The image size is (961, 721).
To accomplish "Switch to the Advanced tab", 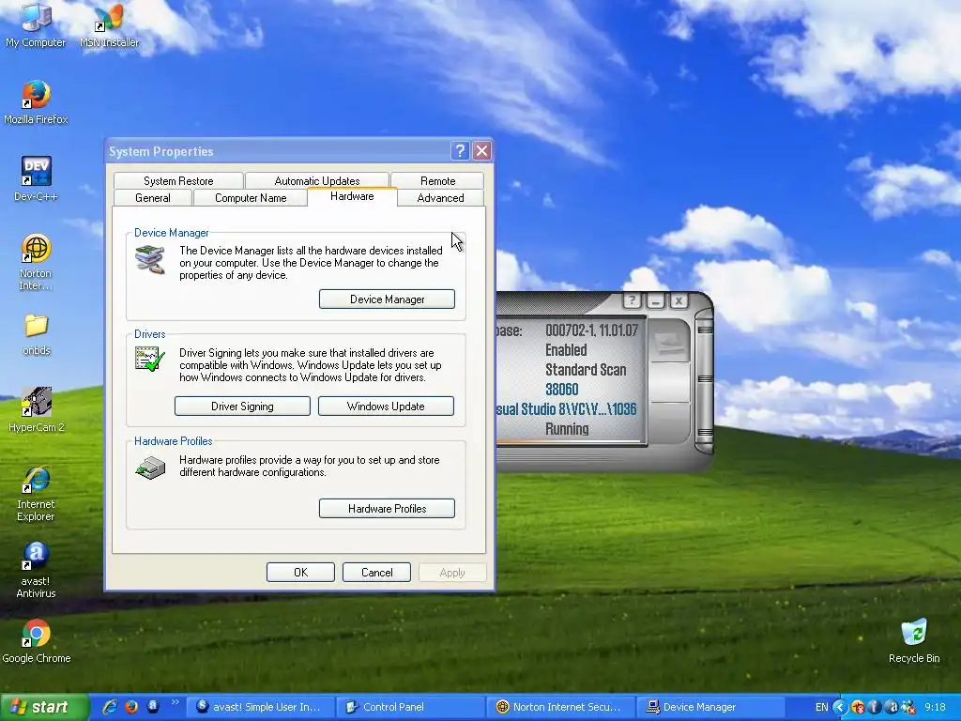I will pyautogui.click(x=440, y=197).
